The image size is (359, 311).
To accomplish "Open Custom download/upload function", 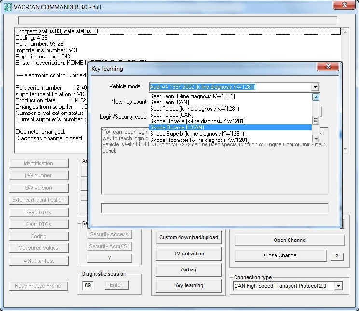I will (x=189, y=237).
